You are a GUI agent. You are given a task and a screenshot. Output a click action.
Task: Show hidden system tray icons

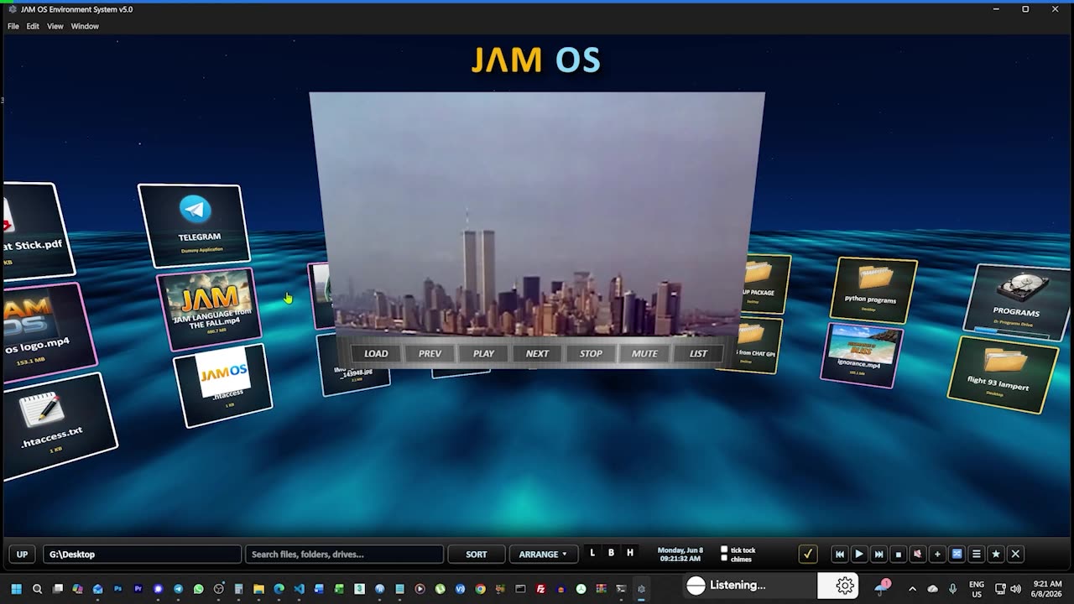(x=912, y=589)
